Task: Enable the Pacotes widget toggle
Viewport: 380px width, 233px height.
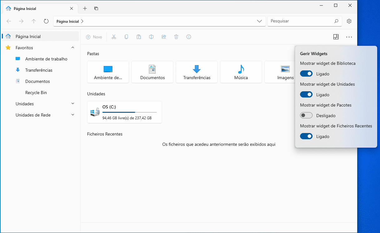Action: pyautogui.click(x=306, y=116)
